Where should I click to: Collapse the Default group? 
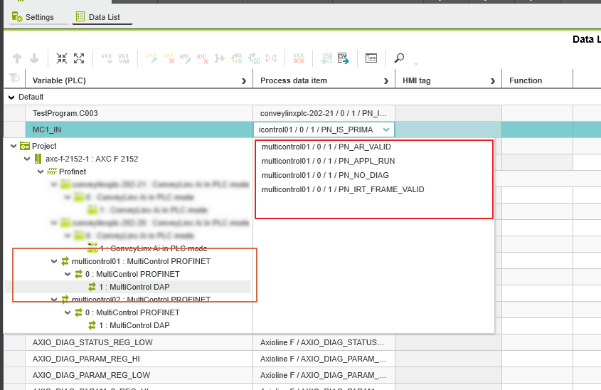coord(11,97)
